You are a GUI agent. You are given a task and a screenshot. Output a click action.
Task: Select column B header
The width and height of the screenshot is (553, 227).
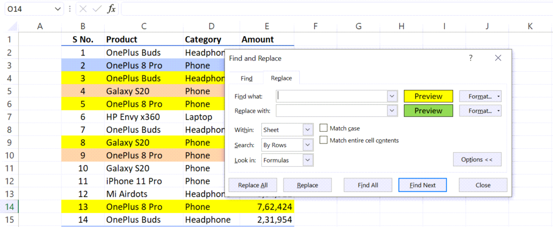pos(83,26)
